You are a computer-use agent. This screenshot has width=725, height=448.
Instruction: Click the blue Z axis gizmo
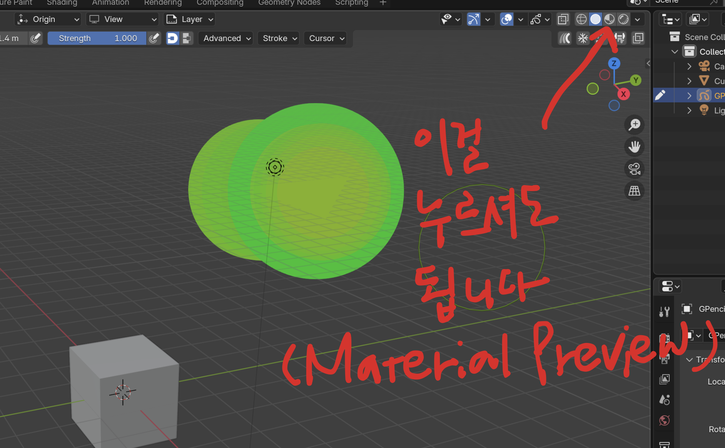[x=614, y=64]
